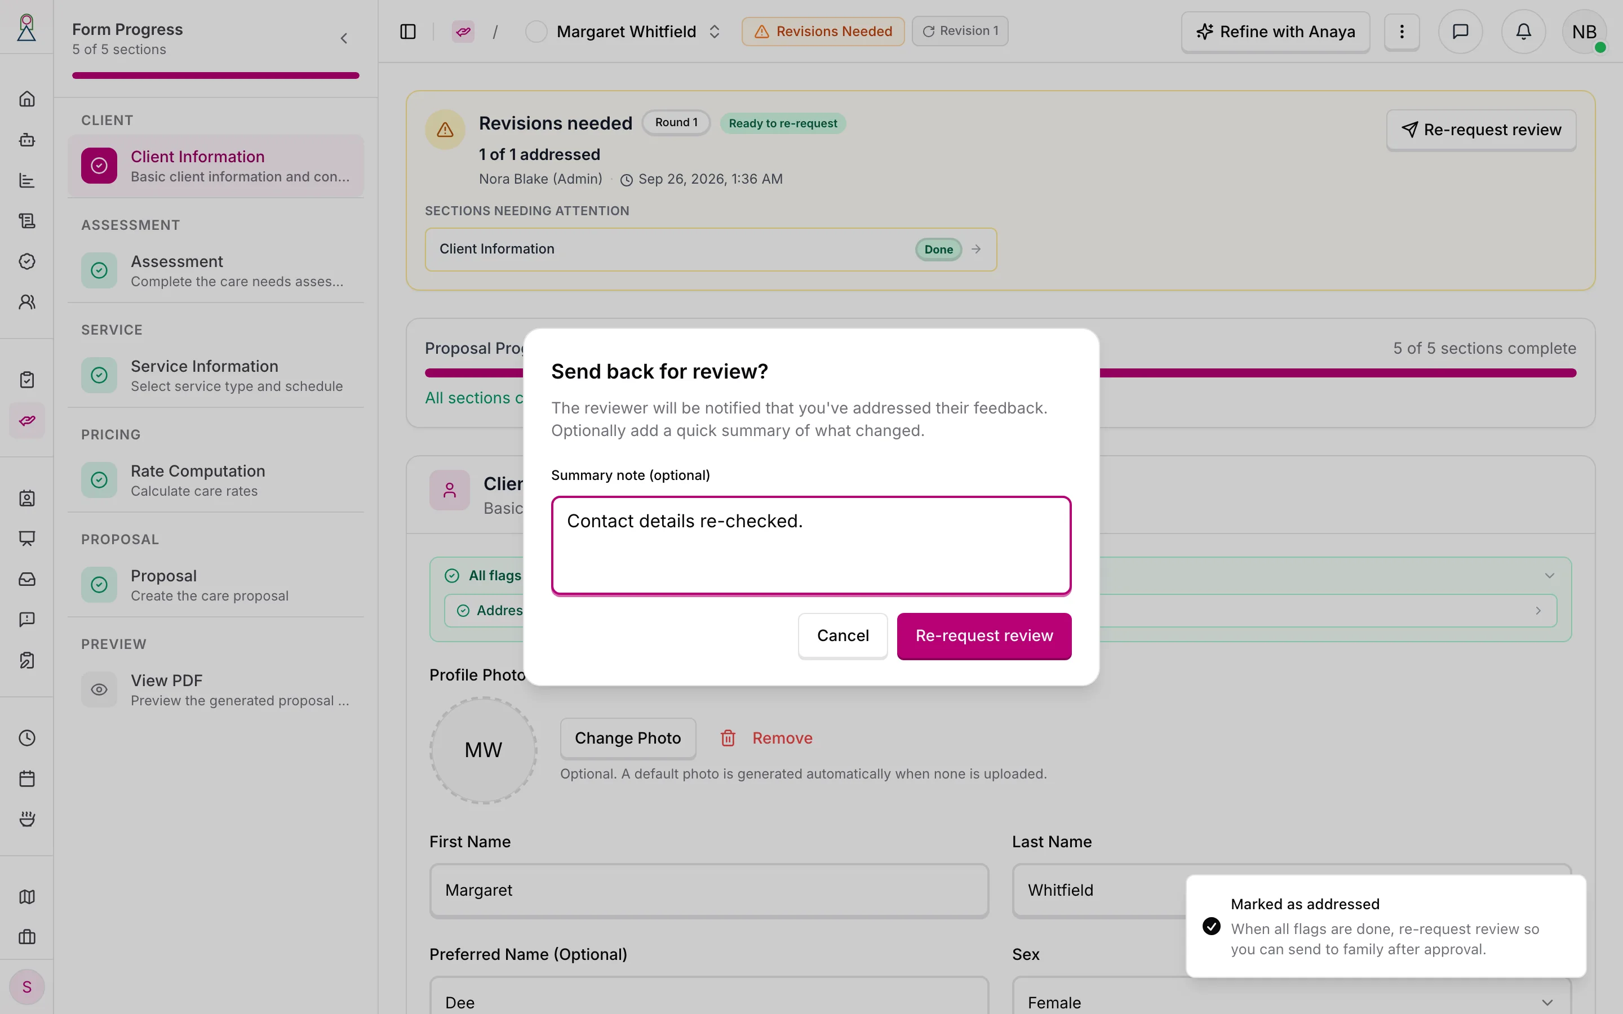The width and height of the screenshot is (1623, 1014).
Task: Click the Form Progress bar in sidebar
Action: click(215, 75)
